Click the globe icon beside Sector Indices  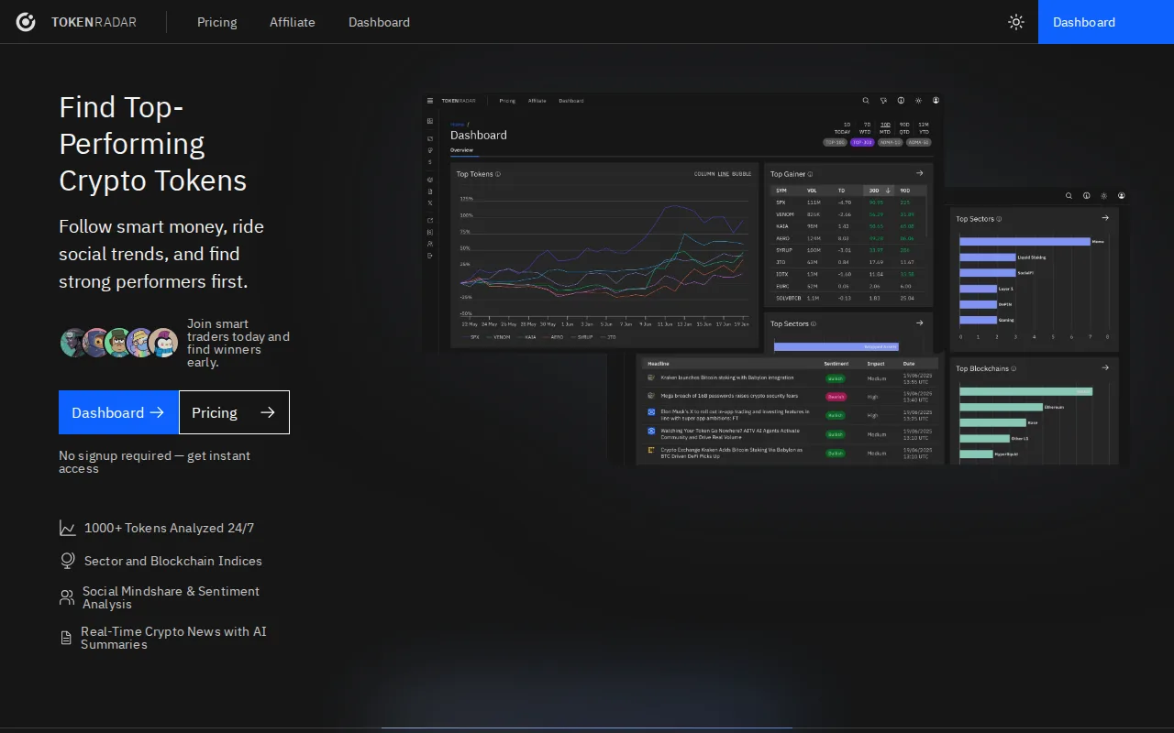68,561
